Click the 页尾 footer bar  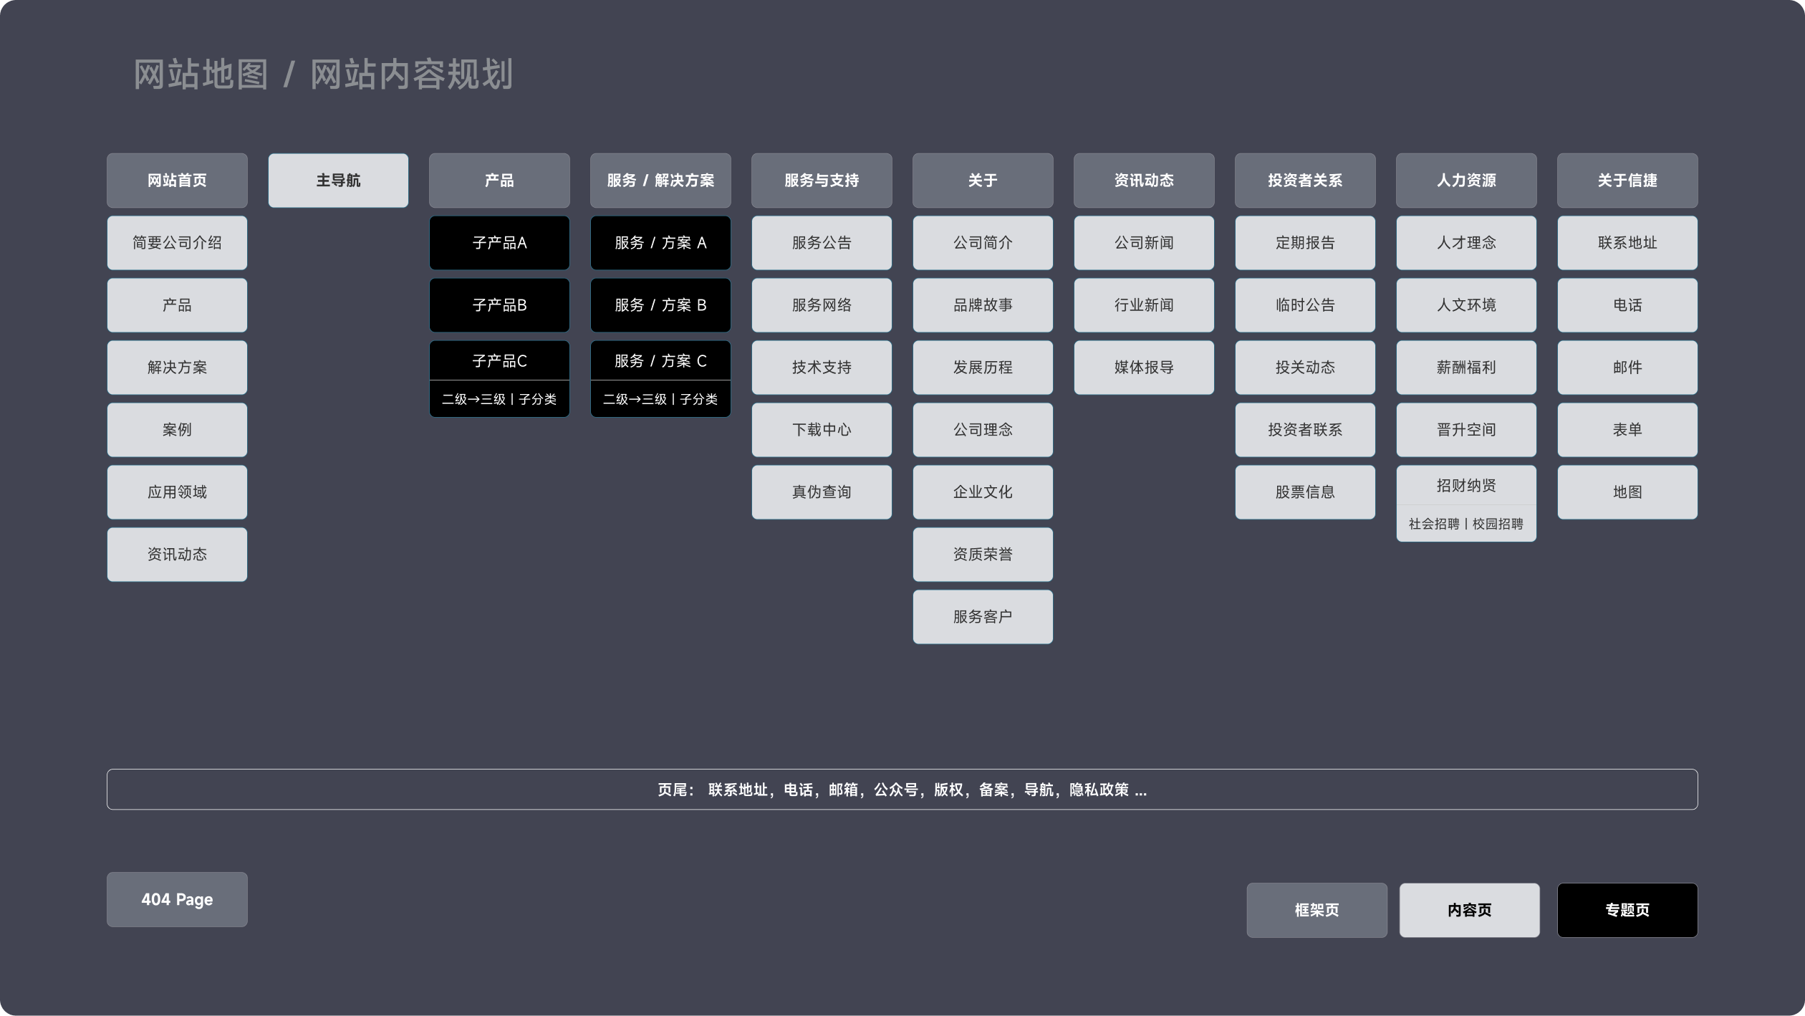[x=902, y=790]
